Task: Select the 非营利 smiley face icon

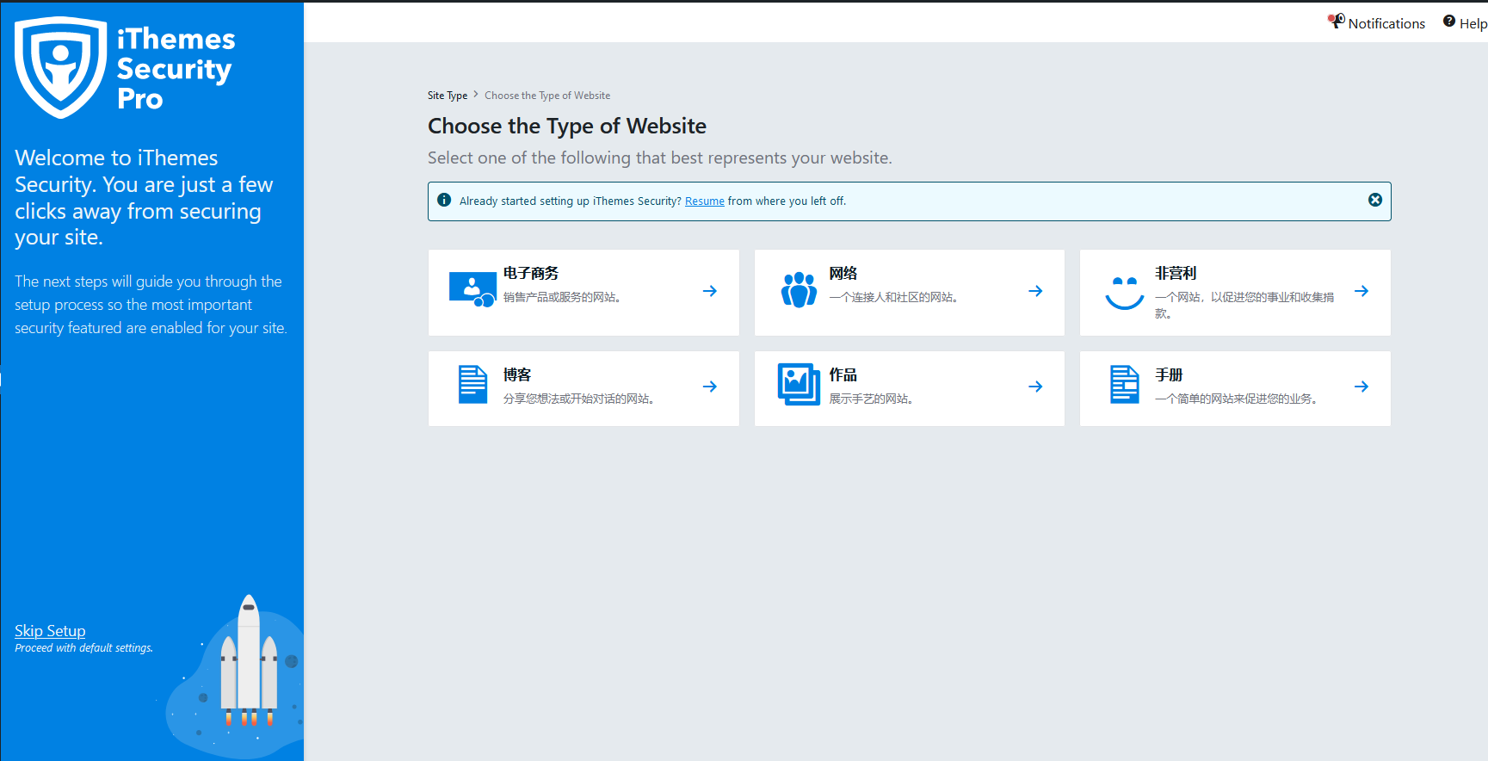Action: (x=1124, y=293)
